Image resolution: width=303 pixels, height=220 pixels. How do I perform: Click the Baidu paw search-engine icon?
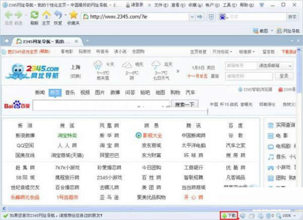tap(222, 17)
